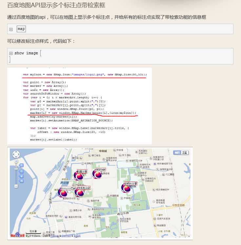Open the code screenshot image with myIcon
The image size is (241, 245).
(79, 106)
